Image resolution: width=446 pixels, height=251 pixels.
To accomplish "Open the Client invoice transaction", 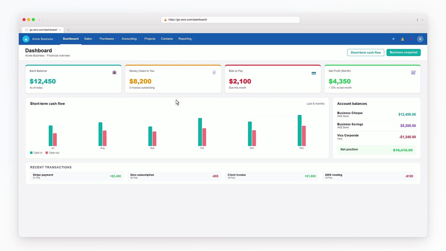I will [271, 176].
